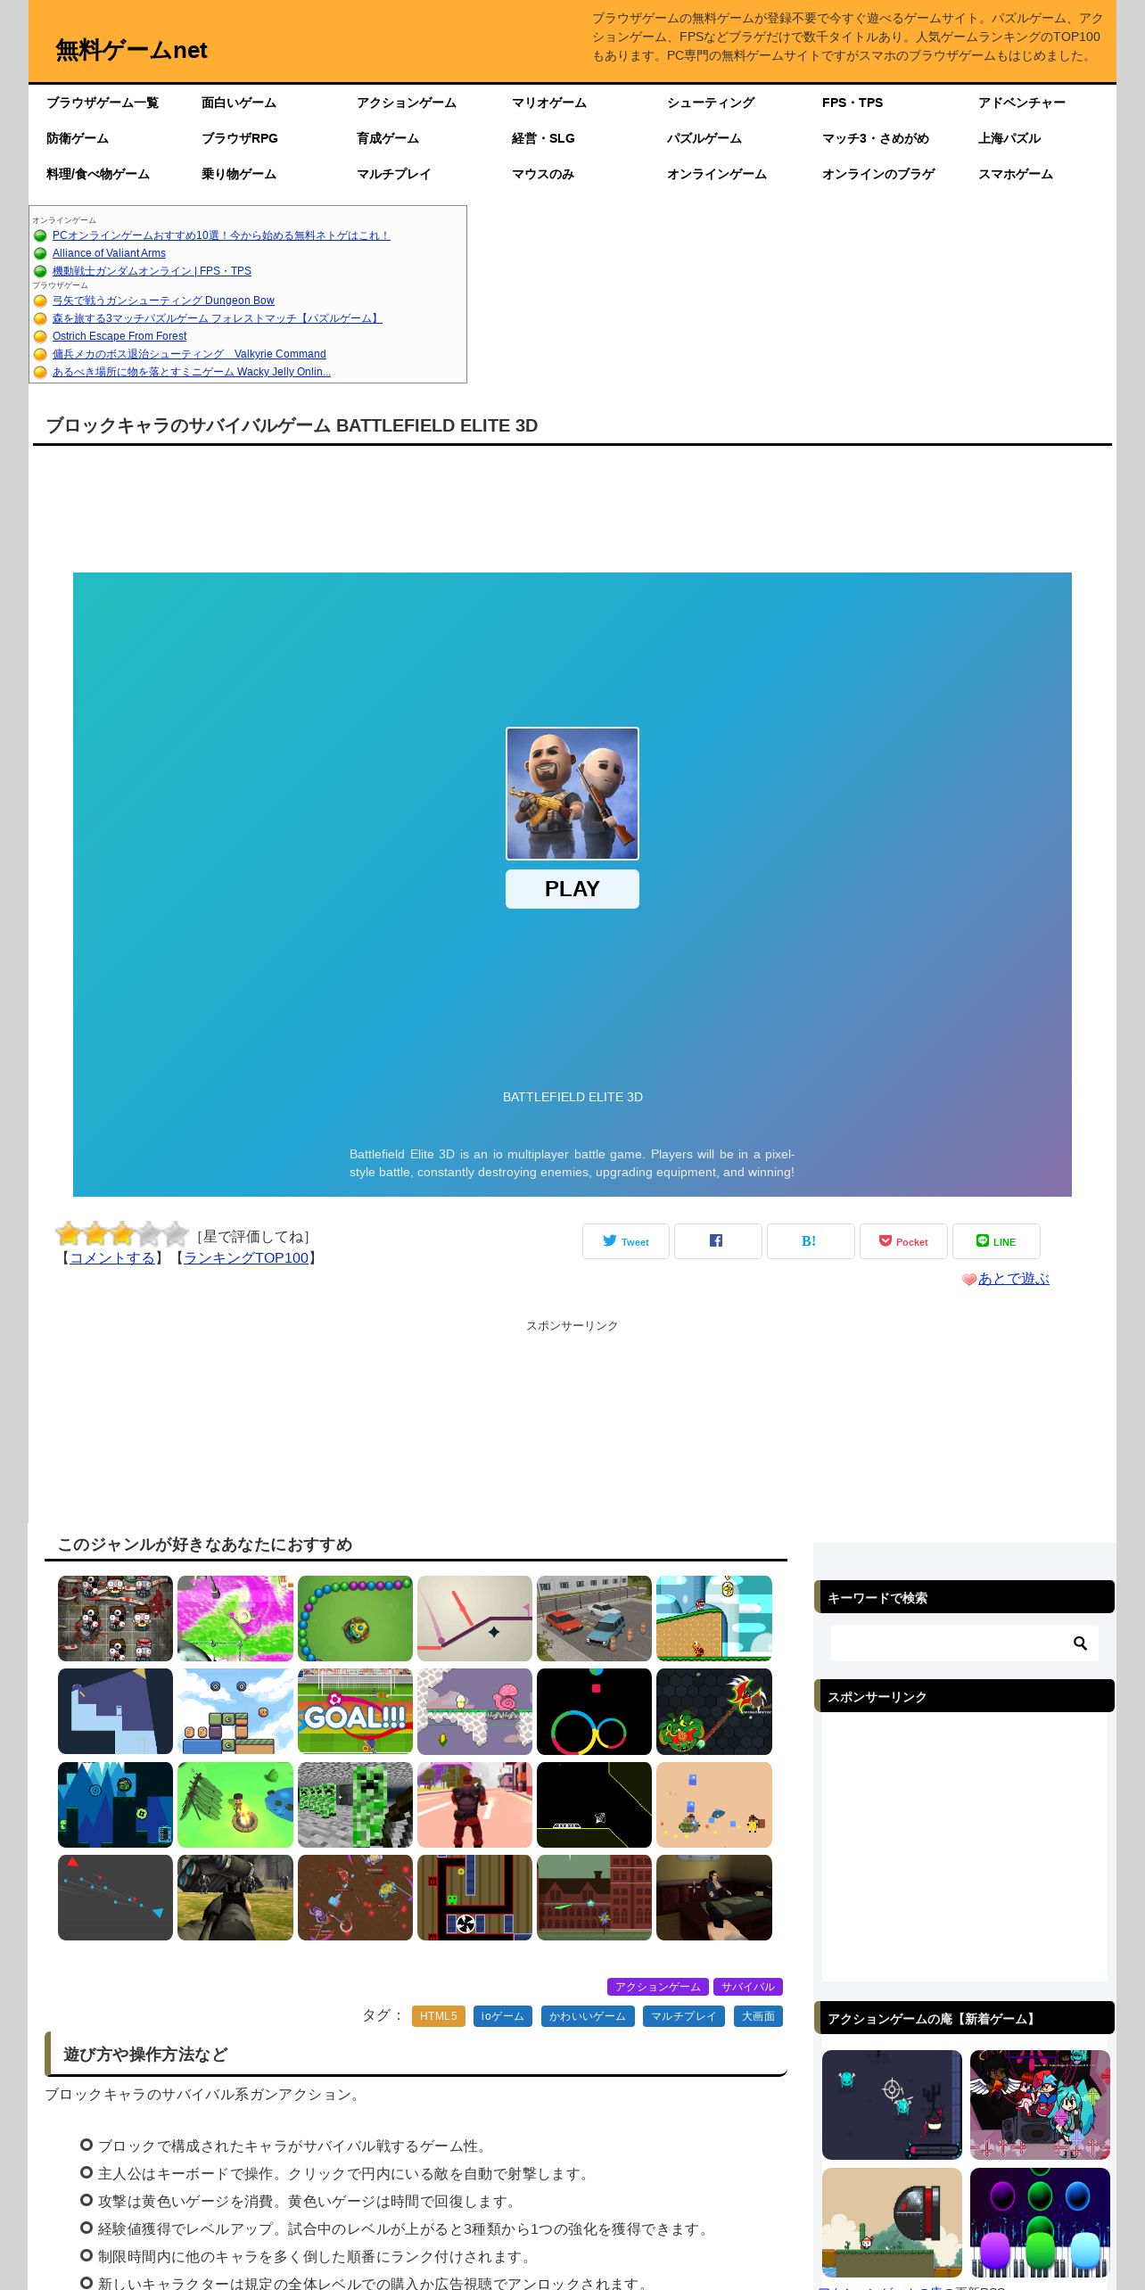Image resolution: width=1145 pixels, height=2290 pixels.
Task: Open the parking lot cars game thumbnail
Action: point(594,1619)
